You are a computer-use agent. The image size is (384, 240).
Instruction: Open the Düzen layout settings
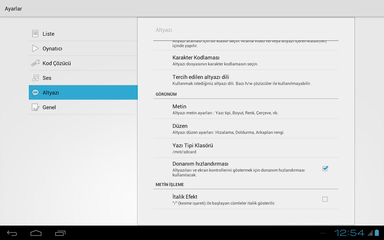(246, 128)
